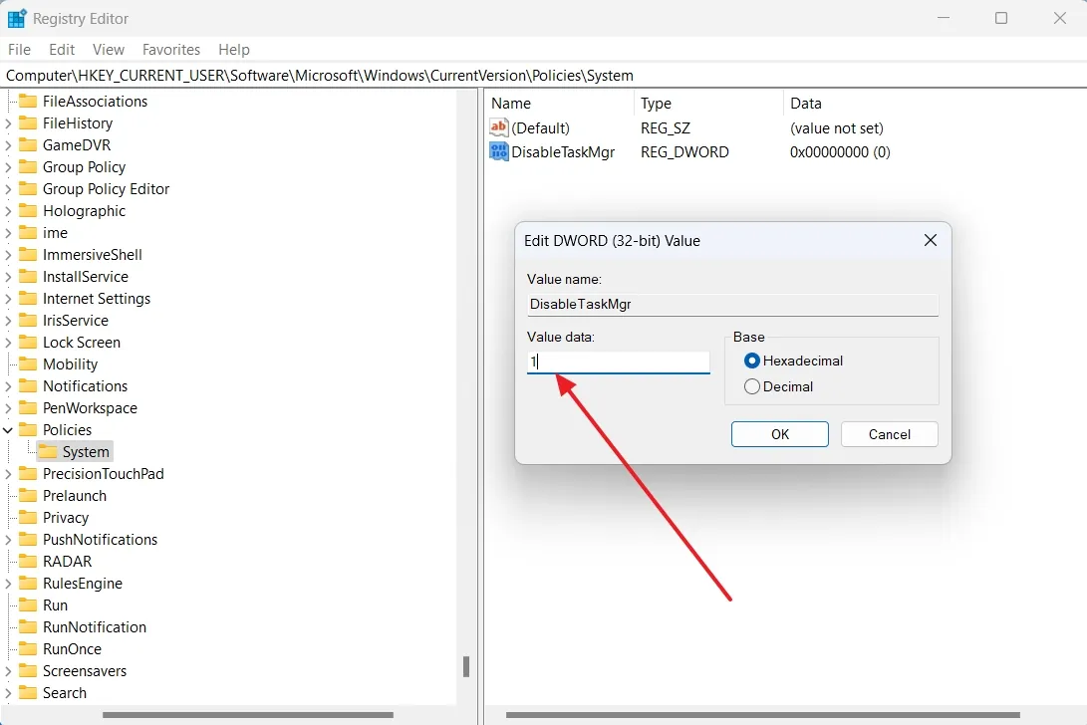Click the Internet Settings folder icon
Image resolution: width=1087 pixels, height=725 pixels.
(28, 299)
